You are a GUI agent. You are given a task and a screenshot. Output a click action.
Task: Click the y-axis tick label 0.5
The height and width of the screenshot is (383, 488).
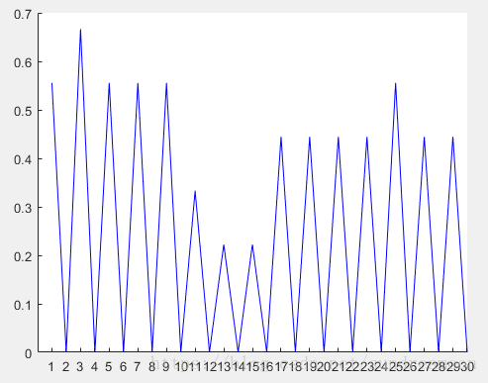[23, 111]
